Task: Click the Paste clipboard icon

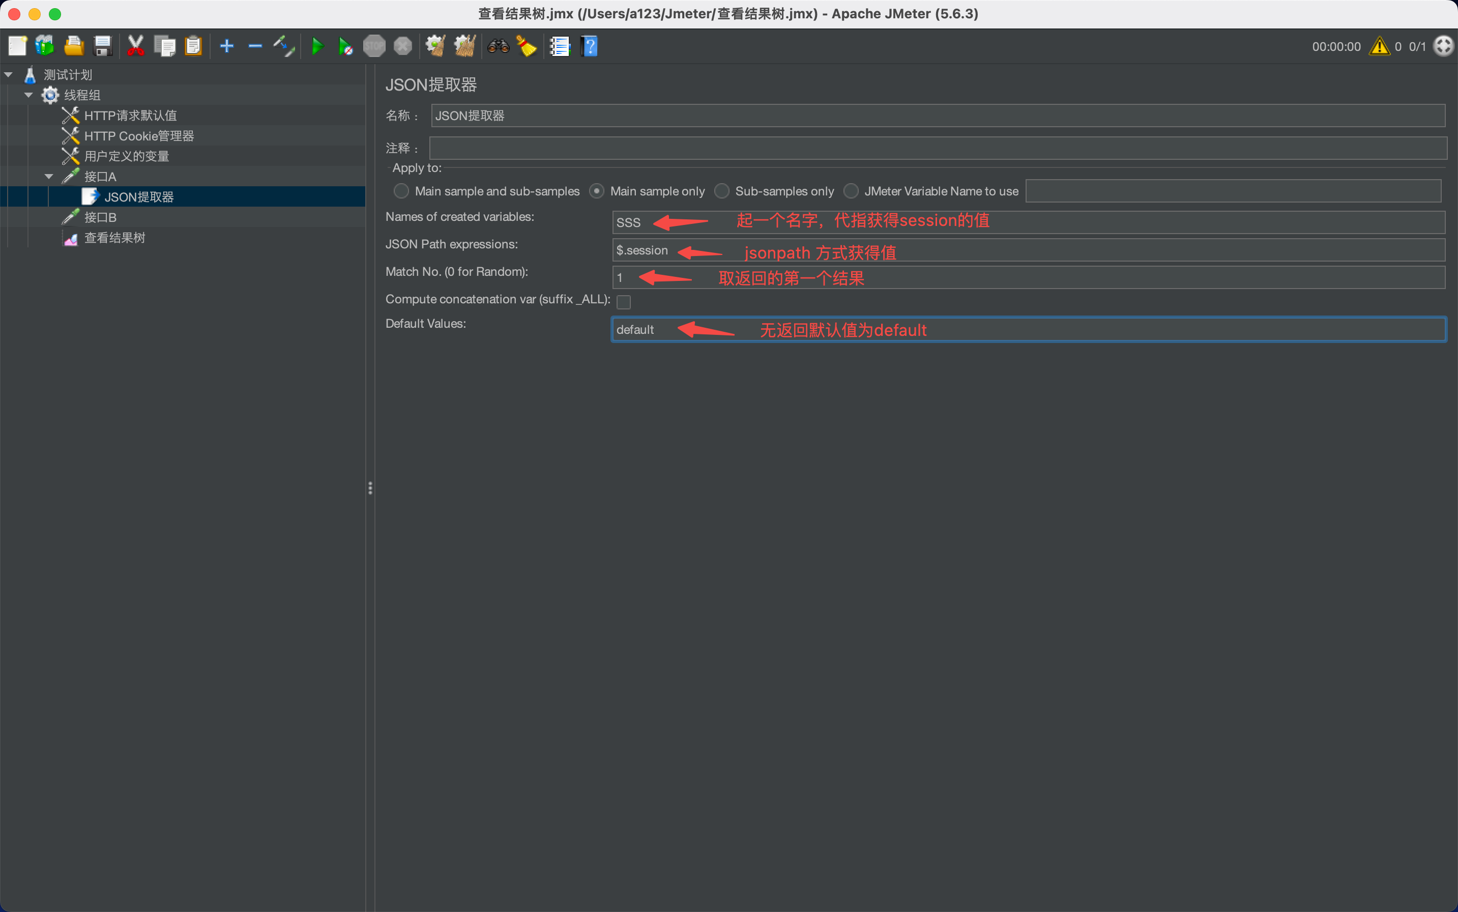Action: [193, 46]
